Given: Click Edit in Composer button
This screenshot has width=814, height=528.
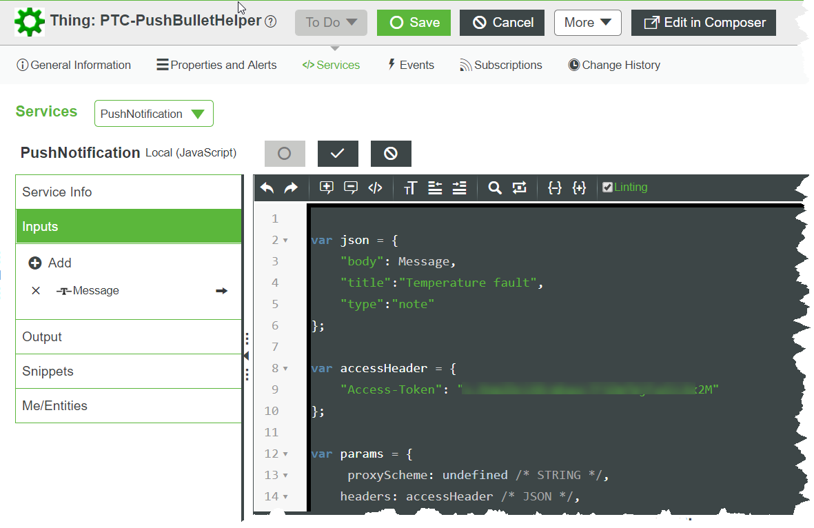Looking at the screenshot, I should 704,23.
